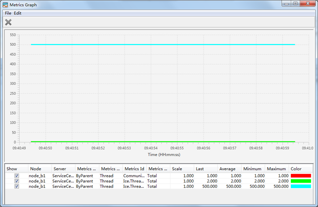This screenshot has width=318, height=207.
Task: Toggle Show checkbox in the cyan 500.000 row
Action: click(x=17, y=186)
